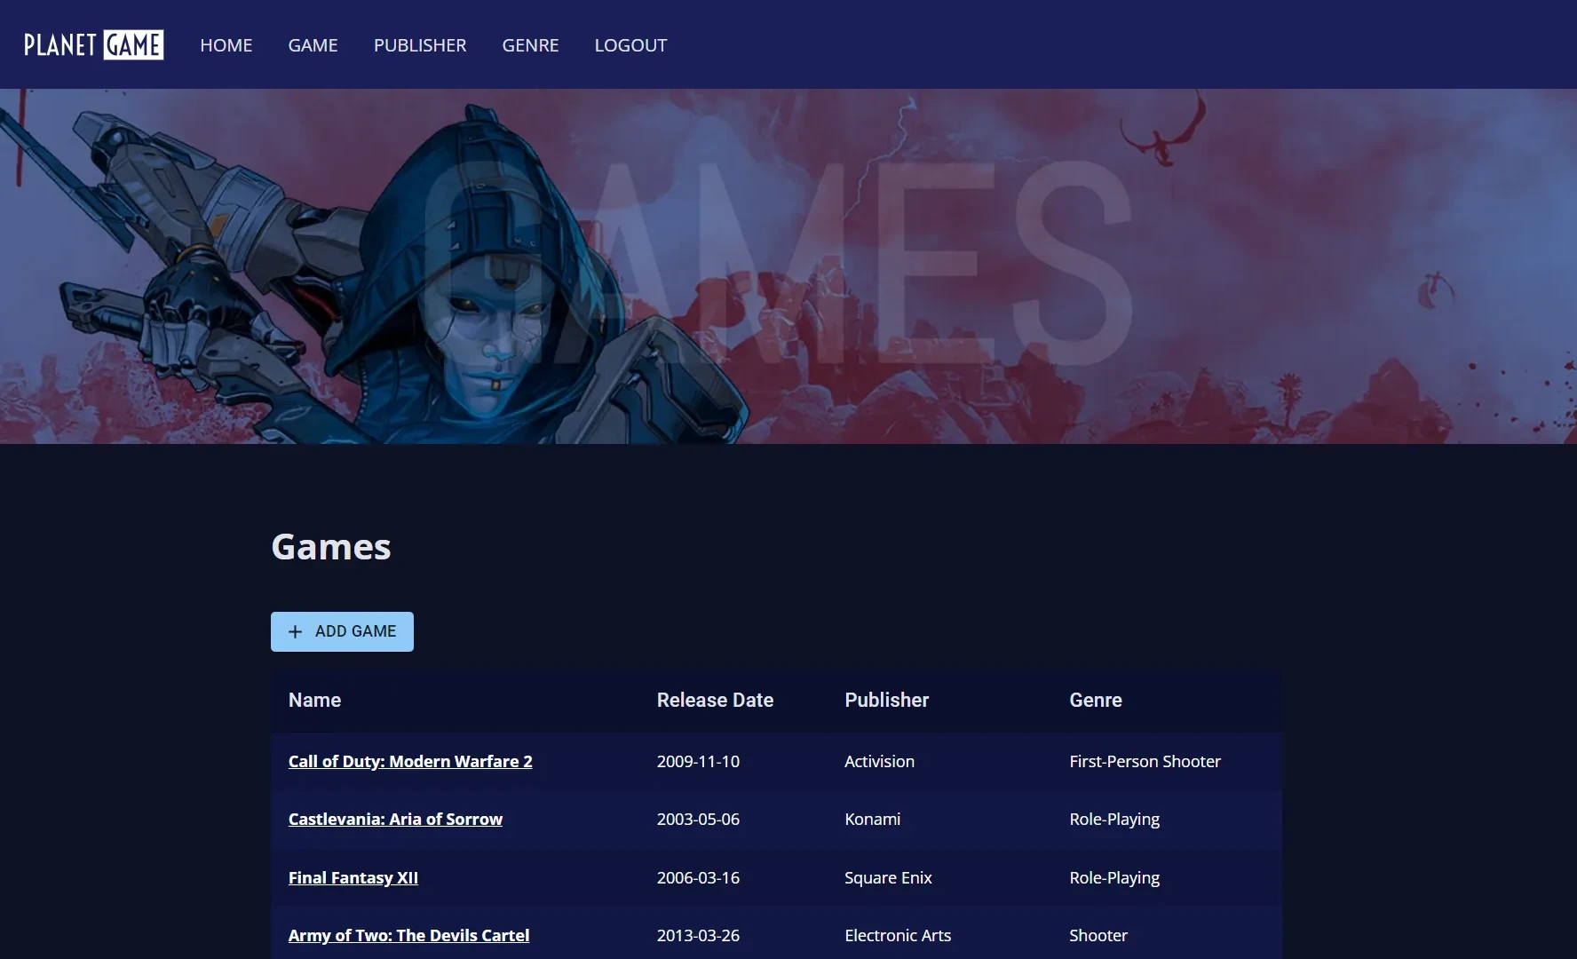Click the Genre column header
The height and width of the screenshot is (959, 1577).
(x=1096, y=700)
